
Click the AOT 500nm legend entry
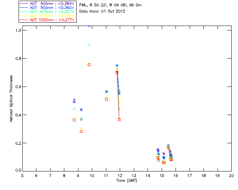47,7
